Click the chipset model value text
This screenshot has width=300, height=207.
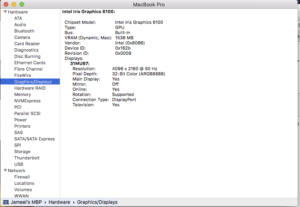(139, 22)
